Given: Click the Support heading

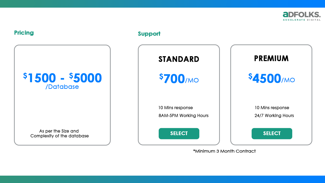Looking at the screenshot, I should tap(149, 34).
